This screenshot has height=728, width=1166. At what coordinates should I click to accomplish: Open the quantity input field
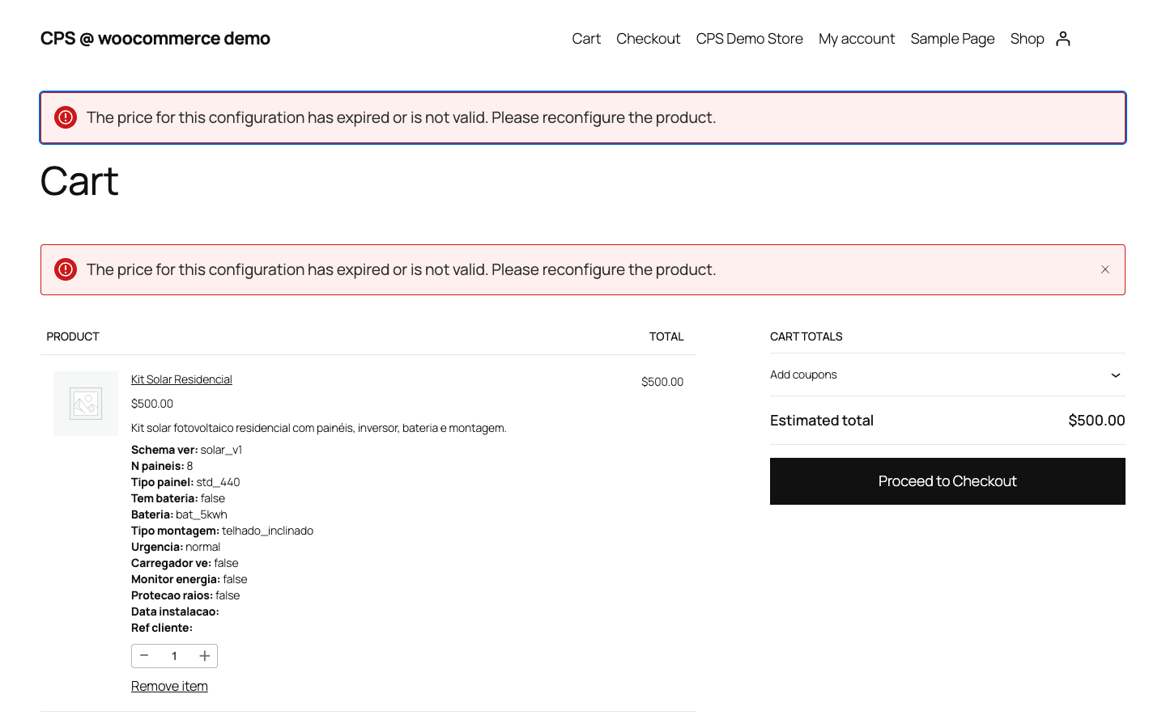174,656
